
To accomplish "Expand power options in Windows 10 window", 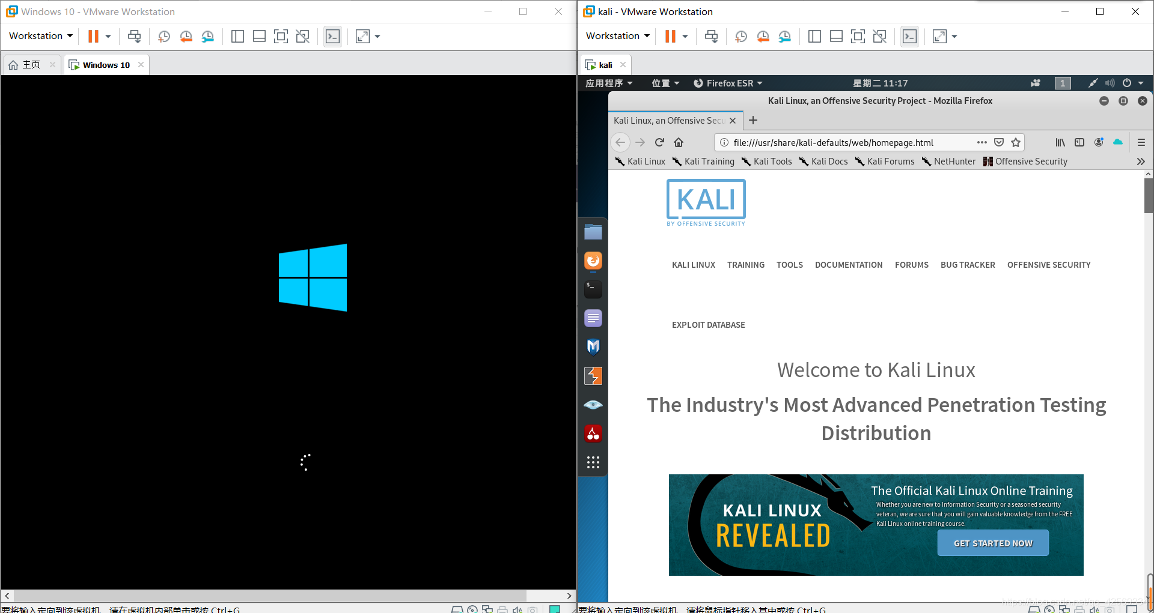I will 108,36.
